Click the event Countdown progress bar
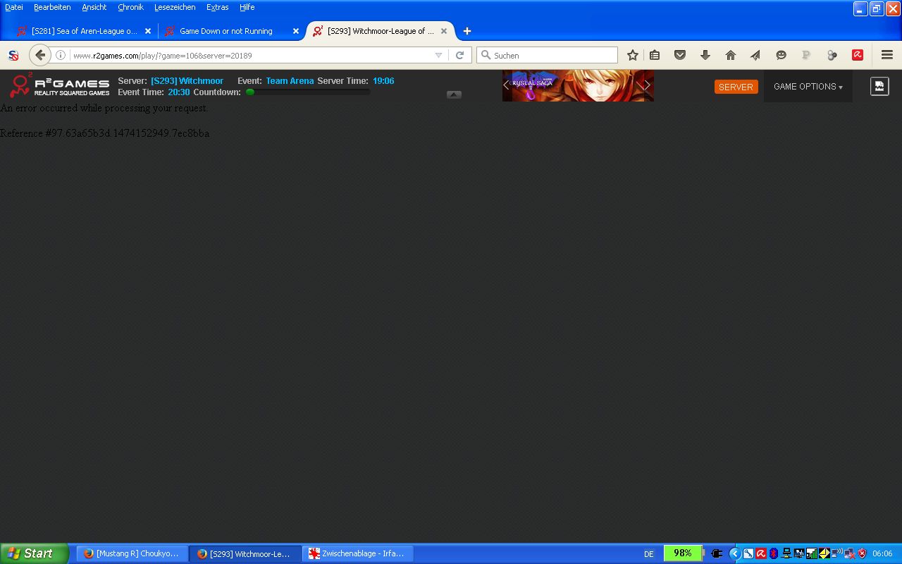Image resolution: width=902 pixels, height=564 pixels. (x=307, y=92)
